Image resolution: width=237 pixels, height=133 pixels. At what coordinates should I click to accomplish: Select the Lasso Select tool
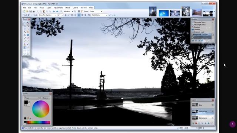(25, 25)
